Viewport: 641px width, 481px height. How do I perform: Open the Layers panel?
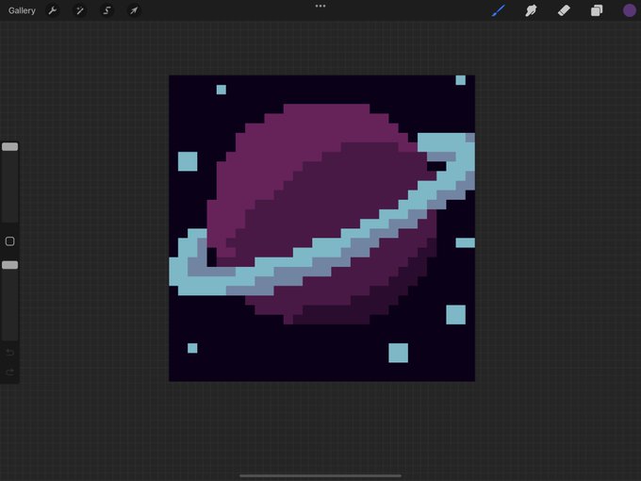point(597,10)
